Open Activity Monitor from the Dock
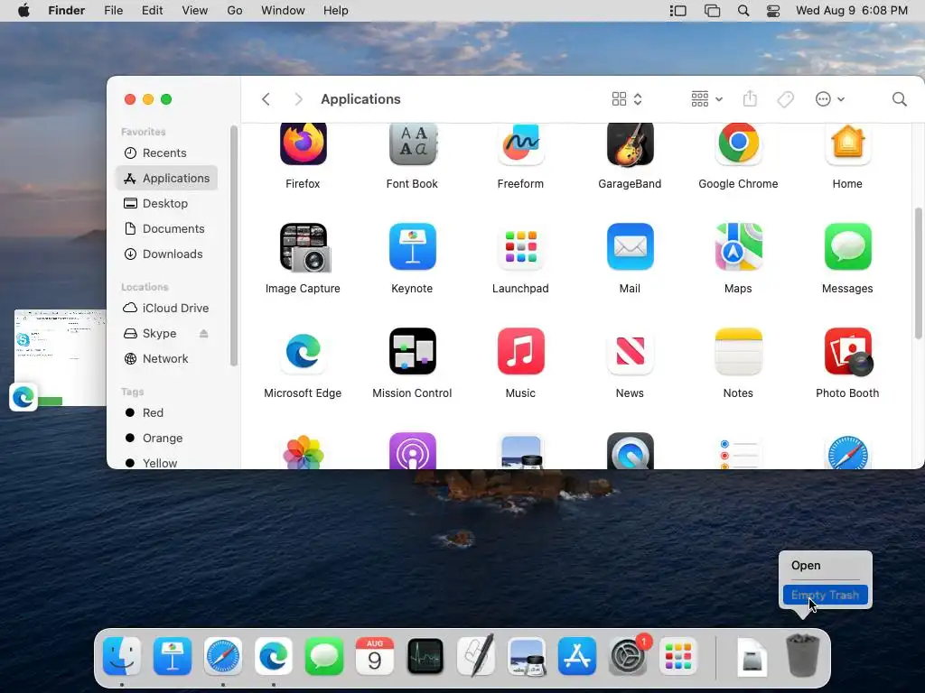This screenshot has height=693, width=925. tap(425, 657)
